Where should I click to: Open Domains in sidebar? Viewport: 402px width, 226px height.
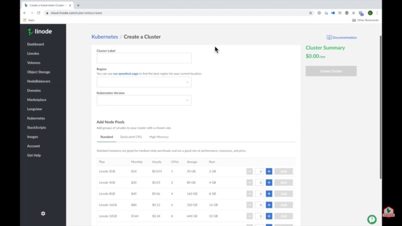pos(34,90)
